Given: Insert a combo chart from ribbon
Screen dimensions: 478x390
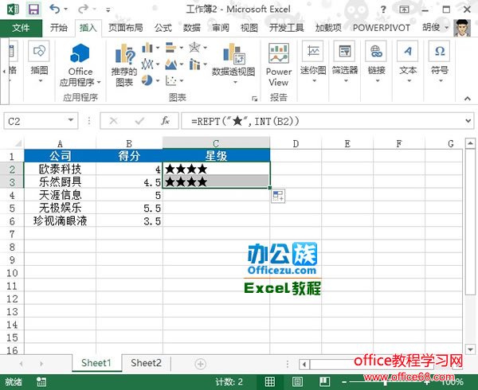Looking at the screenshot, I should 194,64.
